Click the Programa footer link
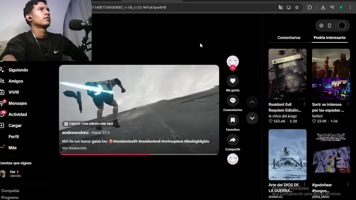 (10, 197)
